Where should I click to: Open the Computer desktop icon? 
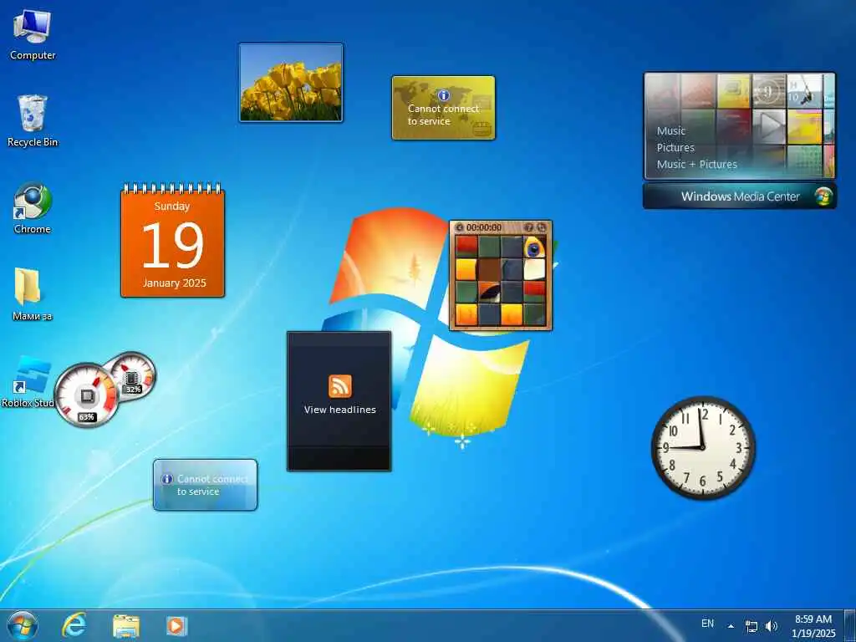pyautogui.click(x=33, y=35)
